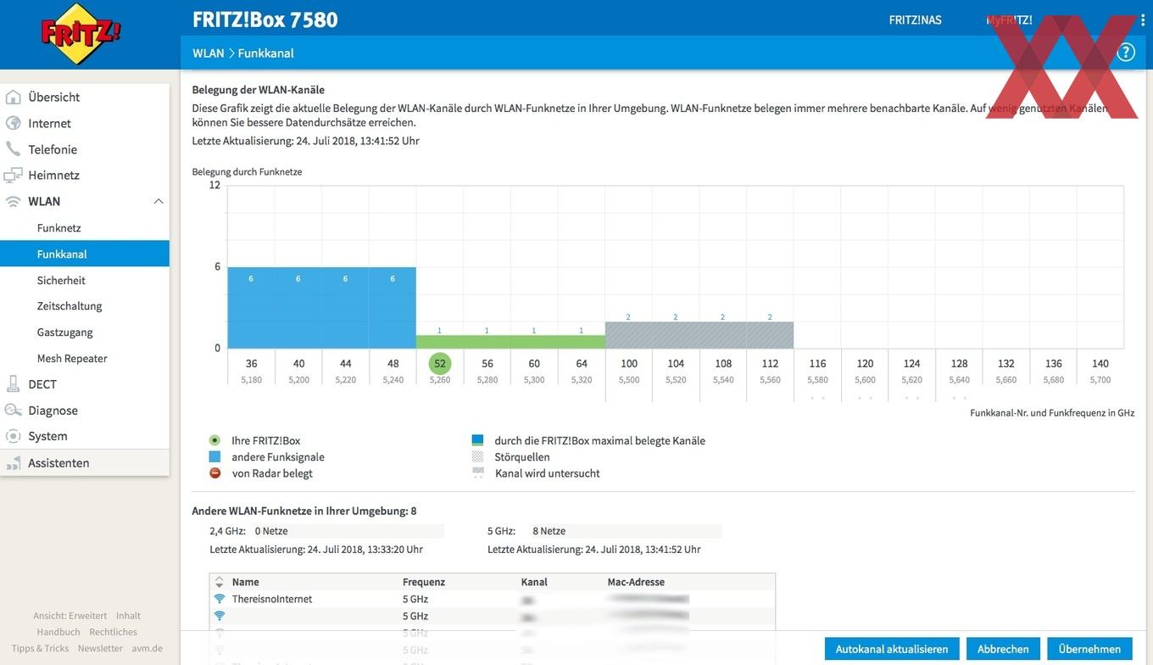The width and height of the screenshot is (1153, 665).
Task: Click Abbrechen button
Action: pyautogui.click(x=1003, y=649)
